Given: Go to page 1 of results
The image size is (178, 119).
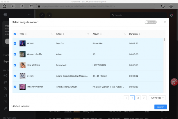Looking at the screenshot, I should (132, 98).
